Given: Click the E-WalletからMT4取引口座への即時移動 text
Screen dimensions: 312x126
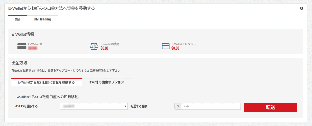Looking at the screenshot, I should click(47, 97).
